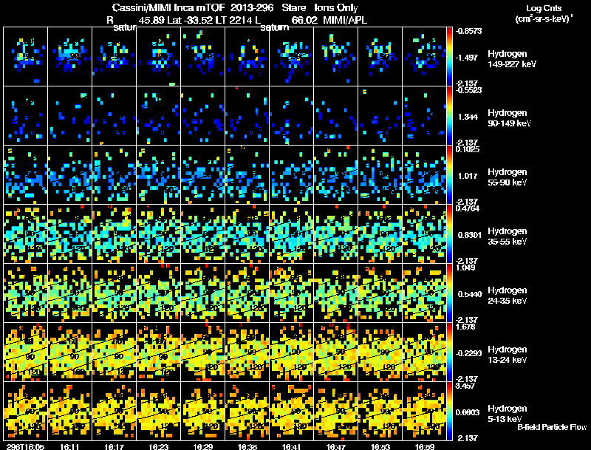Click the '0.6003' color scale value
Viewport: 591px width, 450px height.
click(x=468, y=413)
